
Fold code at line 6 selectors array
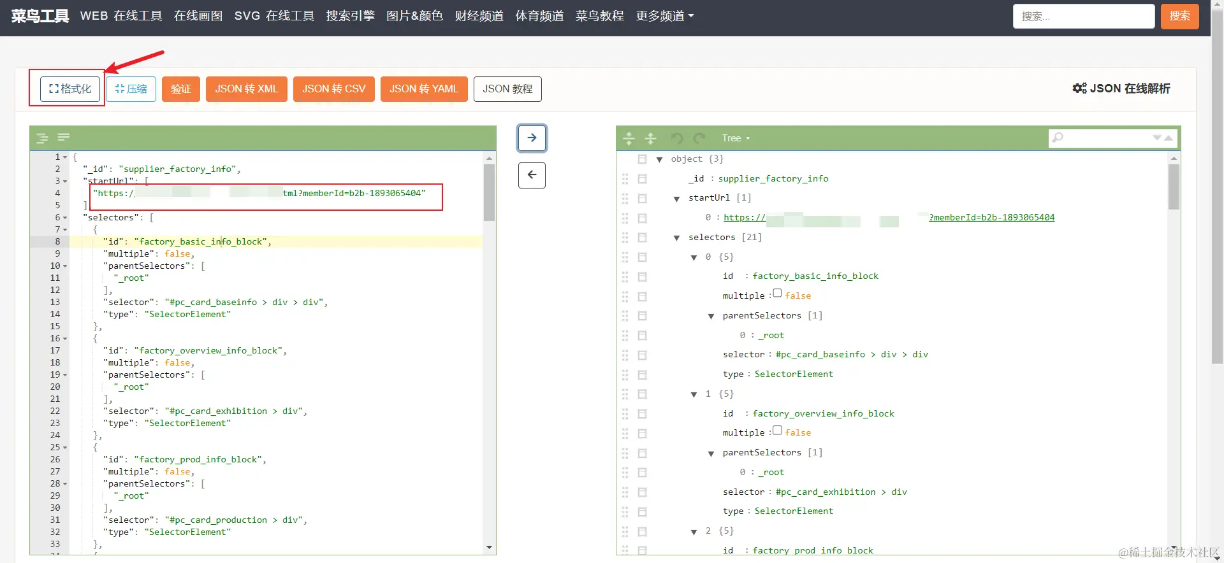click(x=65, y=218)
